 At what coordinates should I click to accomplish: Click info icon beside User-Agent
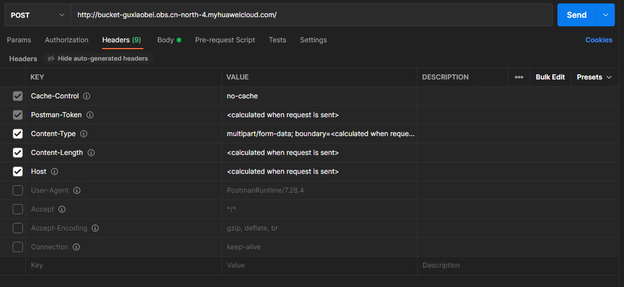point(77,190)
